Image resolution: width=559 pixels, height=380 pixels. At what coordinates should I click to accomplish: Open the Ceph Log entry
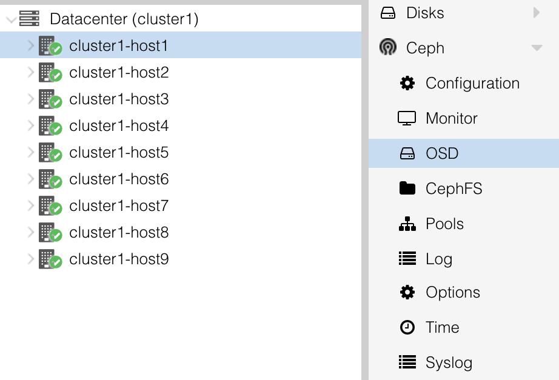tap(439, 259)
